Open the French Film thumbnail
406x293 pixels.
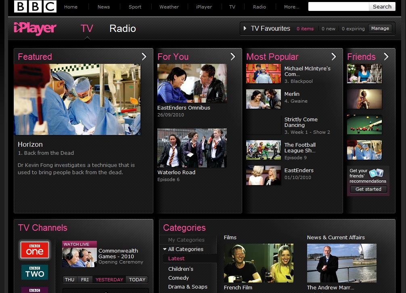pos(258,263)
